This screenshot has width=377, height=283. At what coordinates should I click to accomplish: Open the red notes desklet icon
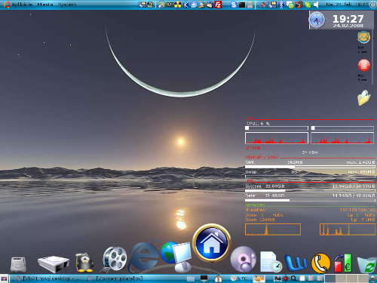click(x=363, y=66)
